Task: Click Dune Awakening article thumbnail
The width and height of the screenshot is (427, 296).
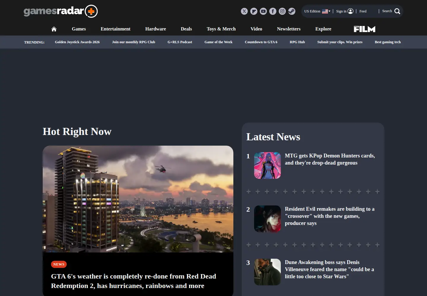Action: (x=267, y=272)
